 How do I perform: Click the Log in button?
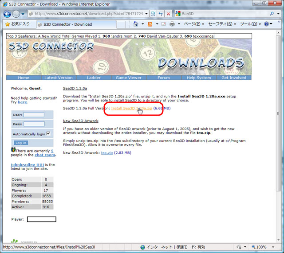[x=21, y=143]
